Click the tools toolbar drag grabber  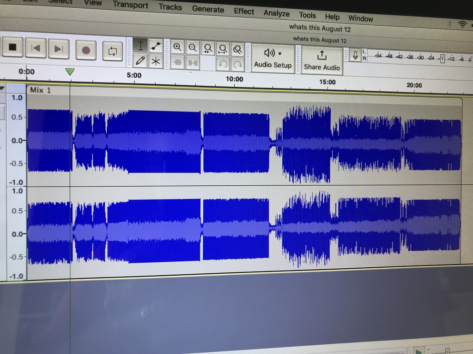point(129,53)
